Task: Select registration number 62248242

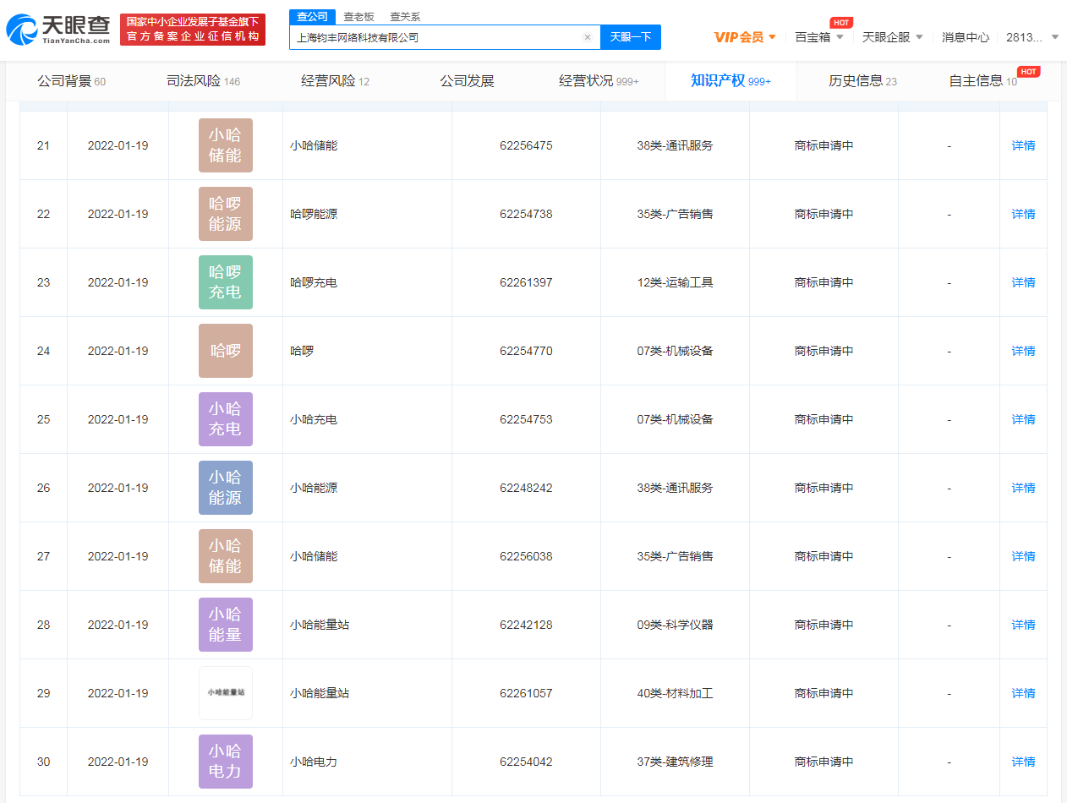Action: [x=526, y=488]
